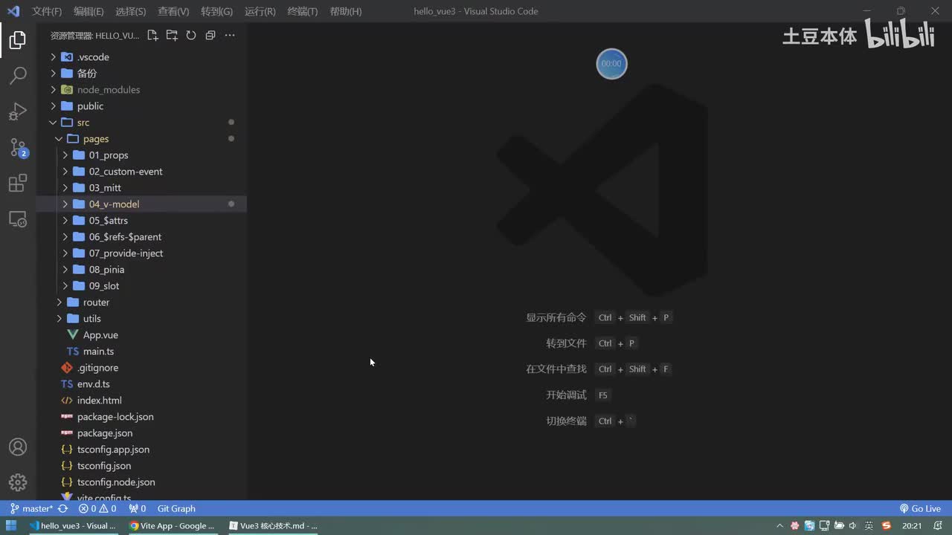
Task: Open Run and Debug view
Action: (18, 111)
